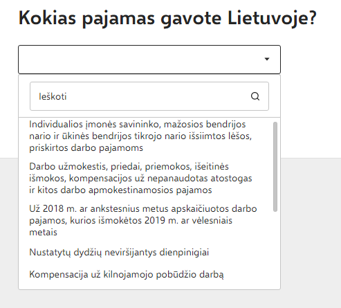Select Už 2018 m. ar ankstesnius metus option
This screenshot has height=308, width=341.
[143, 220]
